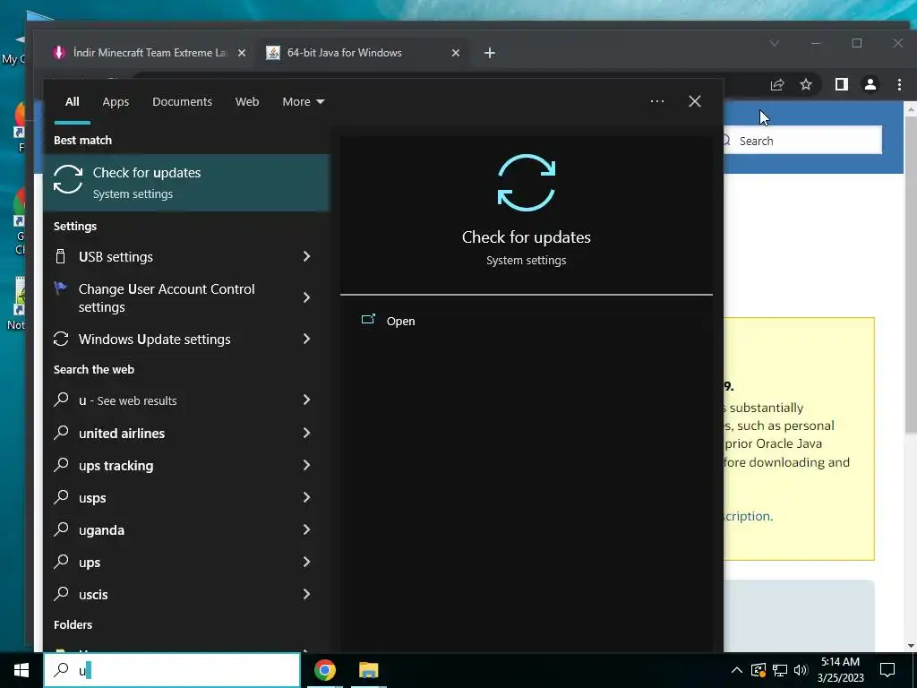Expand User Account Control settings arrow
The height and width of the screenshot is (688, 917).
[x=306, y=297]
